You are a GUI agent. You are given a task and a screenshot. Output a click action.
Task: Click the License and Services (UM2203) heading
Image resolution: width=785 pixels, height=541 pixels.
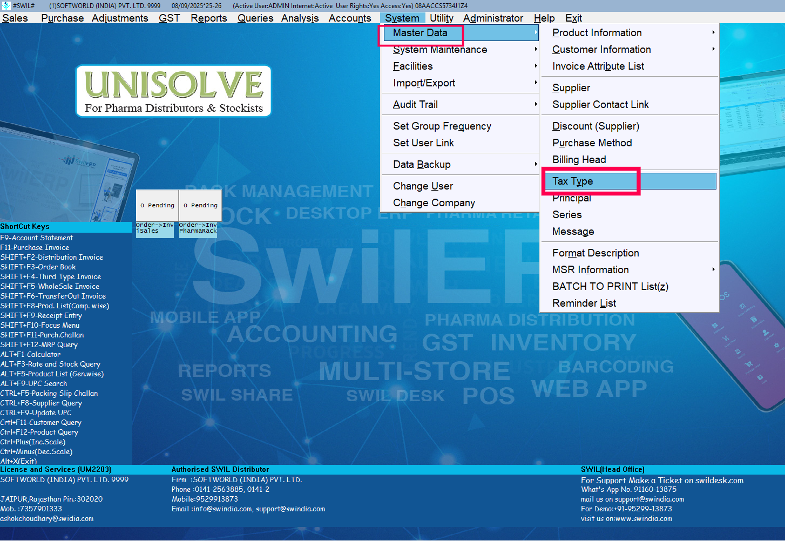click(56, 470)
